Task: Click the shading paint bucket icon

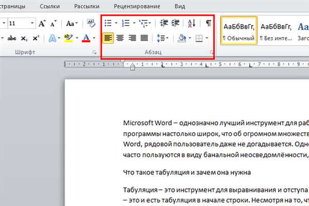Action: (x=182, y=38)
